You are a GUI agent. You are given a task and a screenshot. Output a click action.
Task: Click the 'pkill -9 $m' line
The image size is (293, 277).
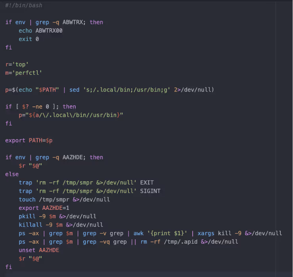coord(57,216)
